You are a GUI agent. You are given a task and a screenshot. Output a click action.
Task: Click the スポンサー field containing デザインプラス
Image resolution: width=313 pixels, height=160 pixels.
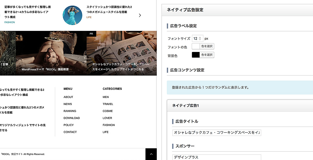pyautogui.click(x=217, y=157)
